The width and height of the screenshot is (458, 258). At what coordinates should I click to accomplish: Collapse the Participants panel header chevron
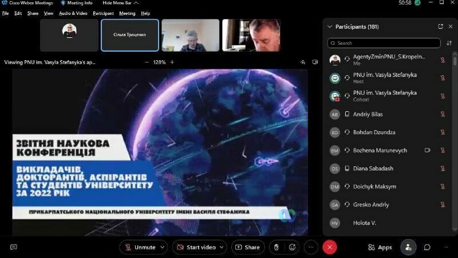(x=330, y=26)
